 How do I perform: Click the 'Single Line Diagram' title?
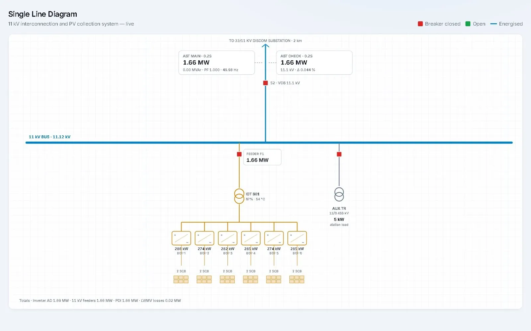pyautogui.click(x=42, y=14)
